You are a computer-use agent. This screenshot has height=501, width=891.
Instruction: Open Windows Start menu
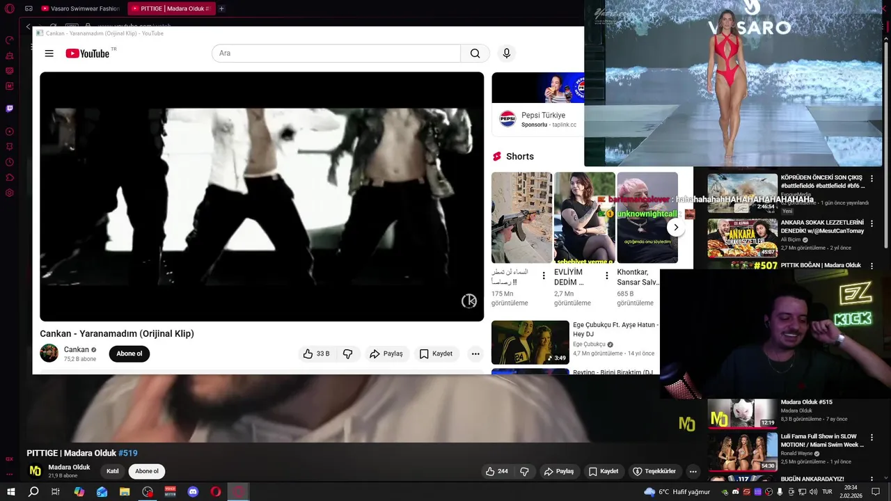click(x=10, y=491)
